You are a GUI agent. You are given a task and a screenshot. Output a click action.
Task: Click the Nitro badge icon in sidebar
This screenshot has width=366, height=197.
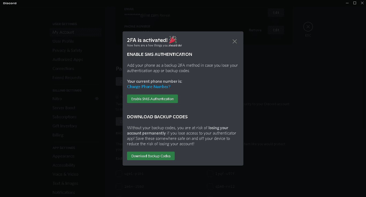click(97, 98)
